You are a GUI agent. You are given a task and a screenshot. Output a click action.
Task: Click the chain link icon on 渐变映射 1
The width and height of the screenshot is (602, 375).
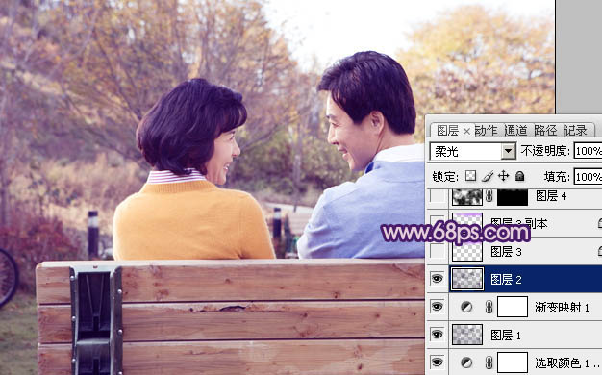(489, 307)
